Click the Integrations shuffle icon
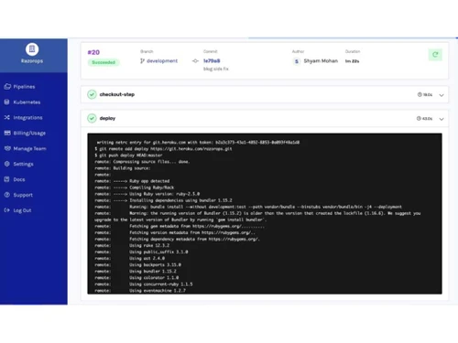This screenshot has width=458, height=343. tap(7, 117)
